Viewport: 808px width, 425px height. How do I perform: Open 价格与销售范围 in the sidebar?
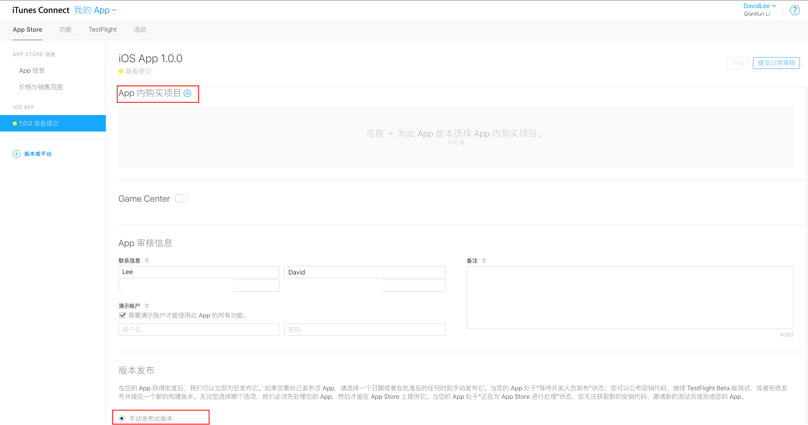pyautogui.click(x=41, y=87)
